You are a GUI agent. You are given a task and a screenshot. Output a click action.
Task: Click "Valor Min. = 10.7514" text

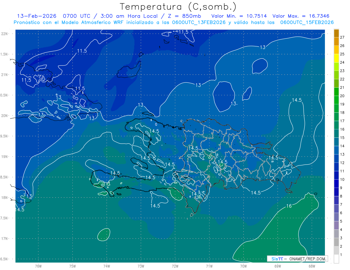[239, 16]
